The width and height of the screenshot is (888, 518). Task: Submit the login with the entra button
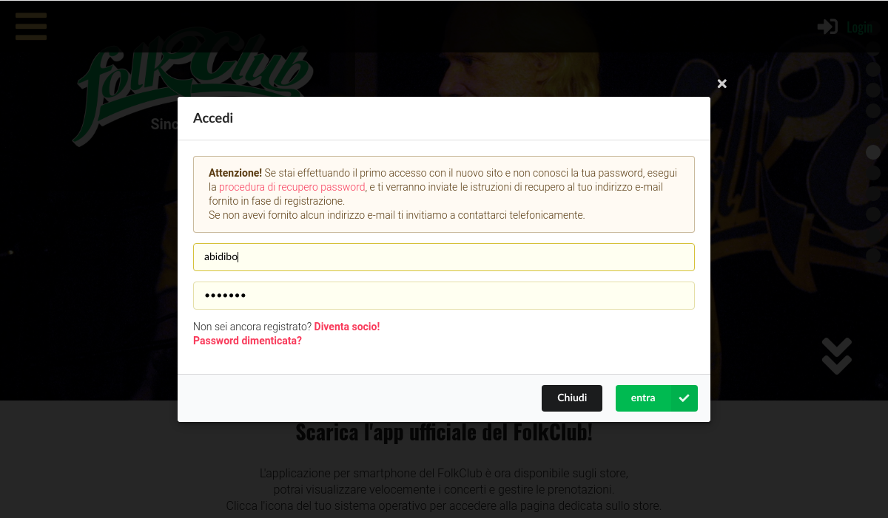643,398
